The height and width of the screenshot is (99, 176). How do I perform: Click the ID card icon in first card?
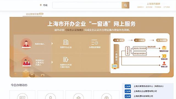click(23, 97)
